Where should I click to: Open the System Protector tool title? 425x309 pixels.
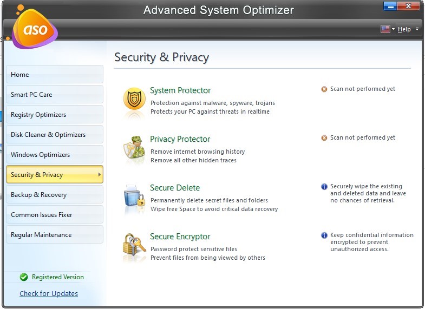pyautogui.click(x=180, y=90)
